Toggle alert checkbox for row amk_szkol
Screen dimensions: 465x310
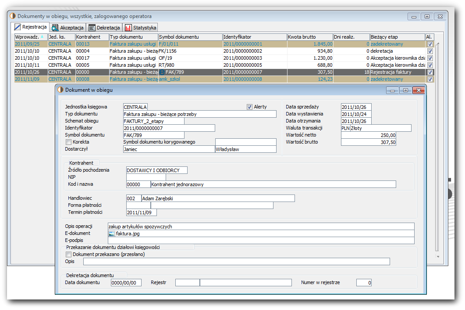(430, 79)
